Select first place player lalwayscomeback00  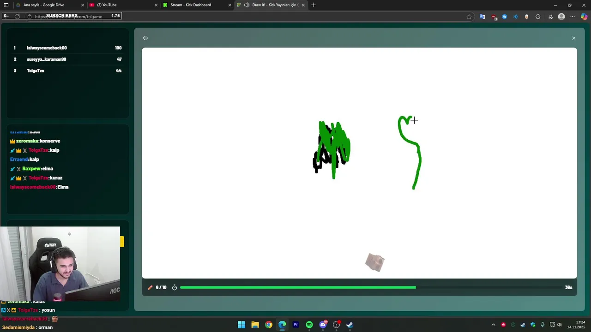[67, 48]
